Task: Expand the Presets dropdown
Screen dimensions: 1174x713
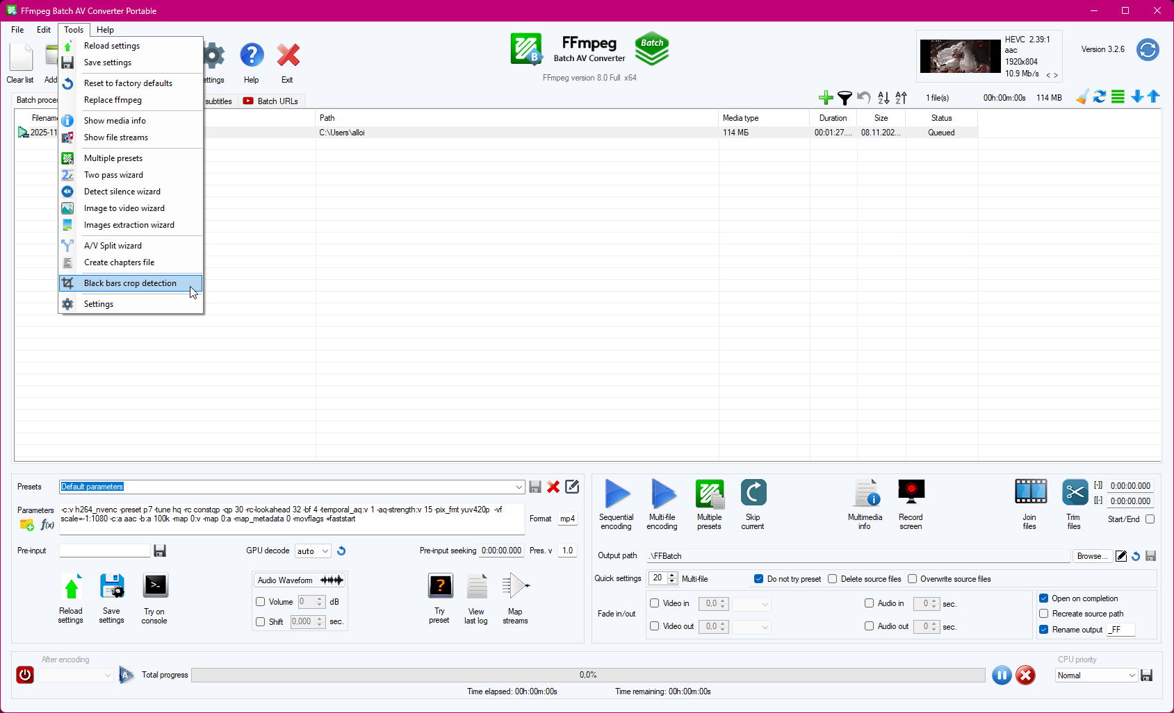Action: (519, 487)
